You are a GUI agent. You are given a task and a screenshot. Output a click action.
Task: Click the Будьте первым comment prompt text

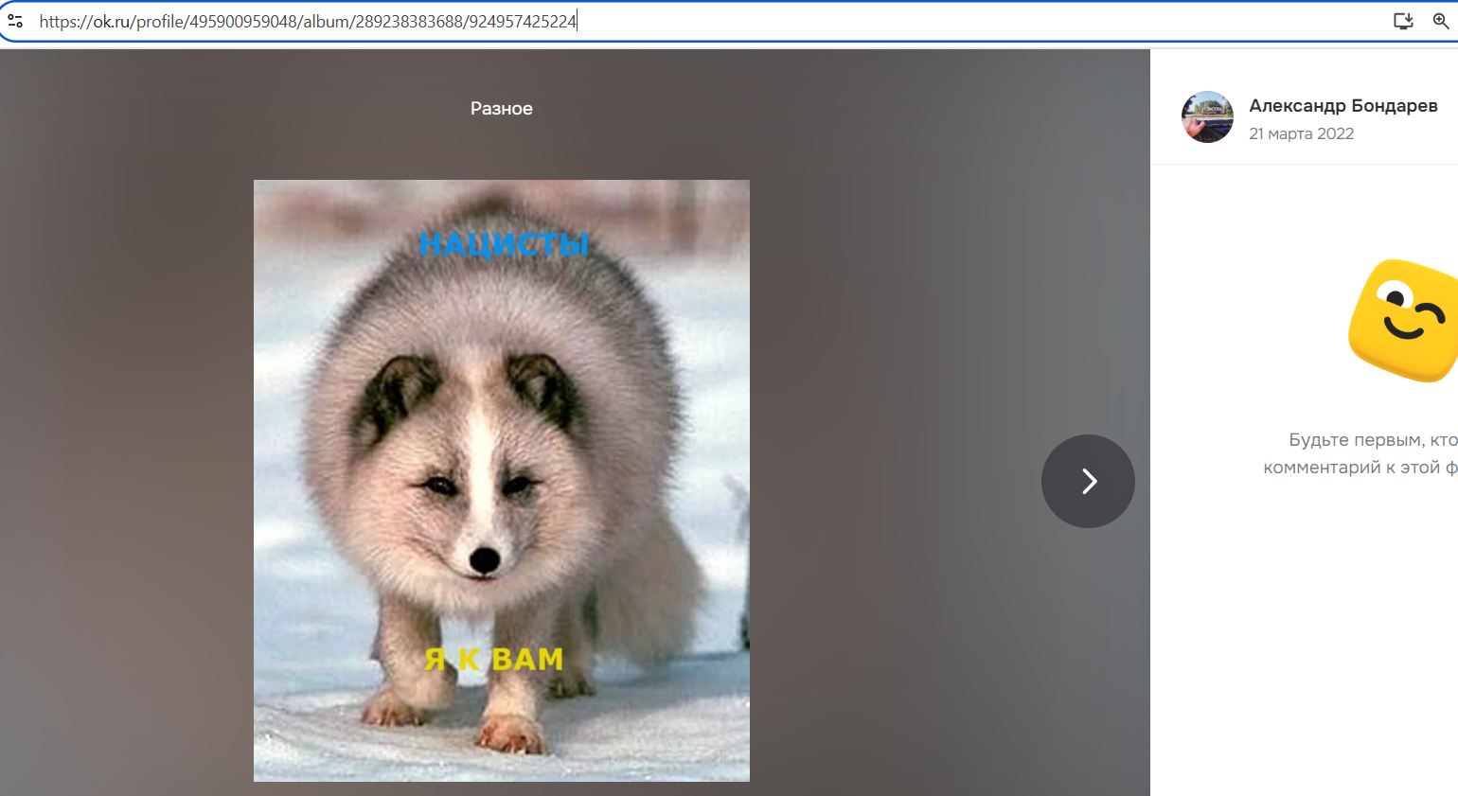pyautogui.click(x=1372, y=440)
